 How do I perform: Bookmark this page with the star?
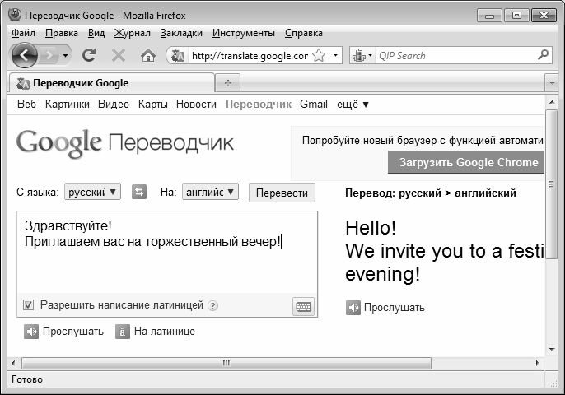pyautogui.click(x=319, y=55)
